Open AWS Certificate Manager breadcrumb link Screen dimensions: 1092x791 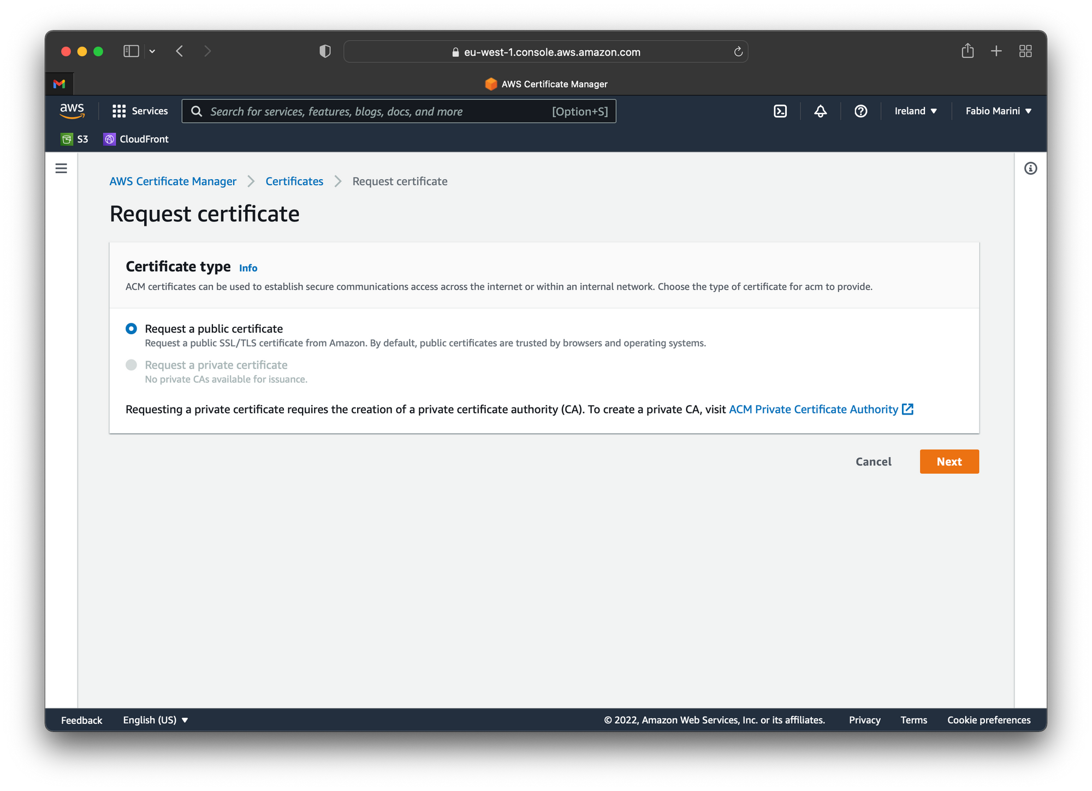pos(173,181)
